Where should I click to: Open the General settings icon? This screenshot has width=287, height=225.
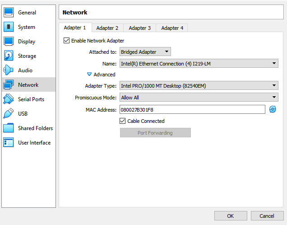(9, 13)
